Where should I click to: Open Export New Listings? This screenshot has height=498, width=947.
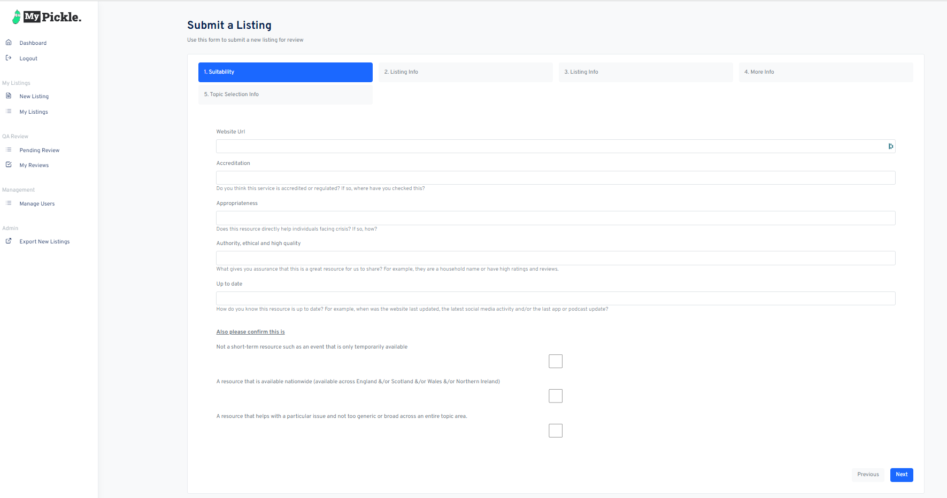click(x=44, y=242)
